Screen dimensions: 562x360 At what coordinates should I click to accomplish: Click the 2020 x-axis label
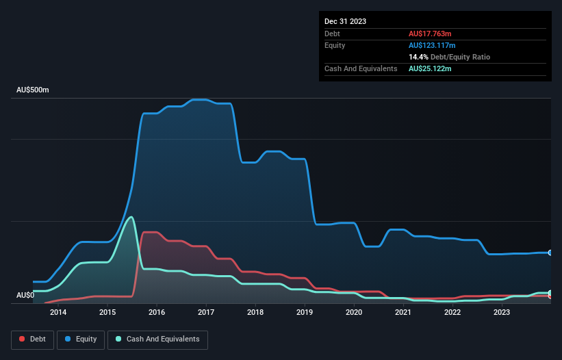click(354, 312)
